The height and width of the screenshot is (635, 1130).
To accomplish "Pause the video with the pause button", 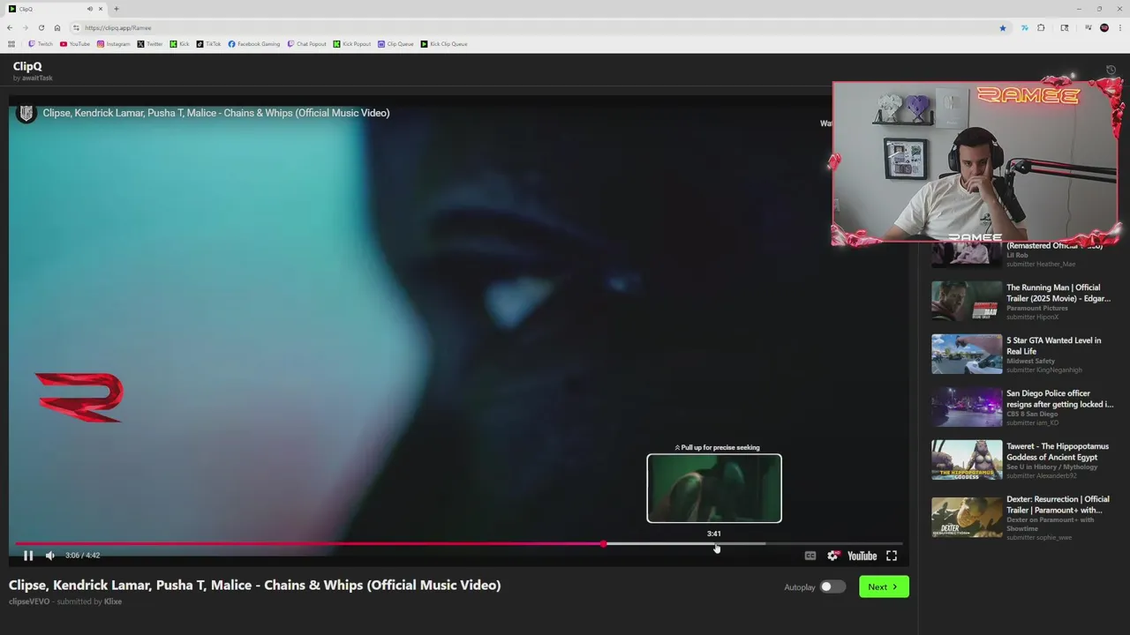I will click(x=28, y=556).
